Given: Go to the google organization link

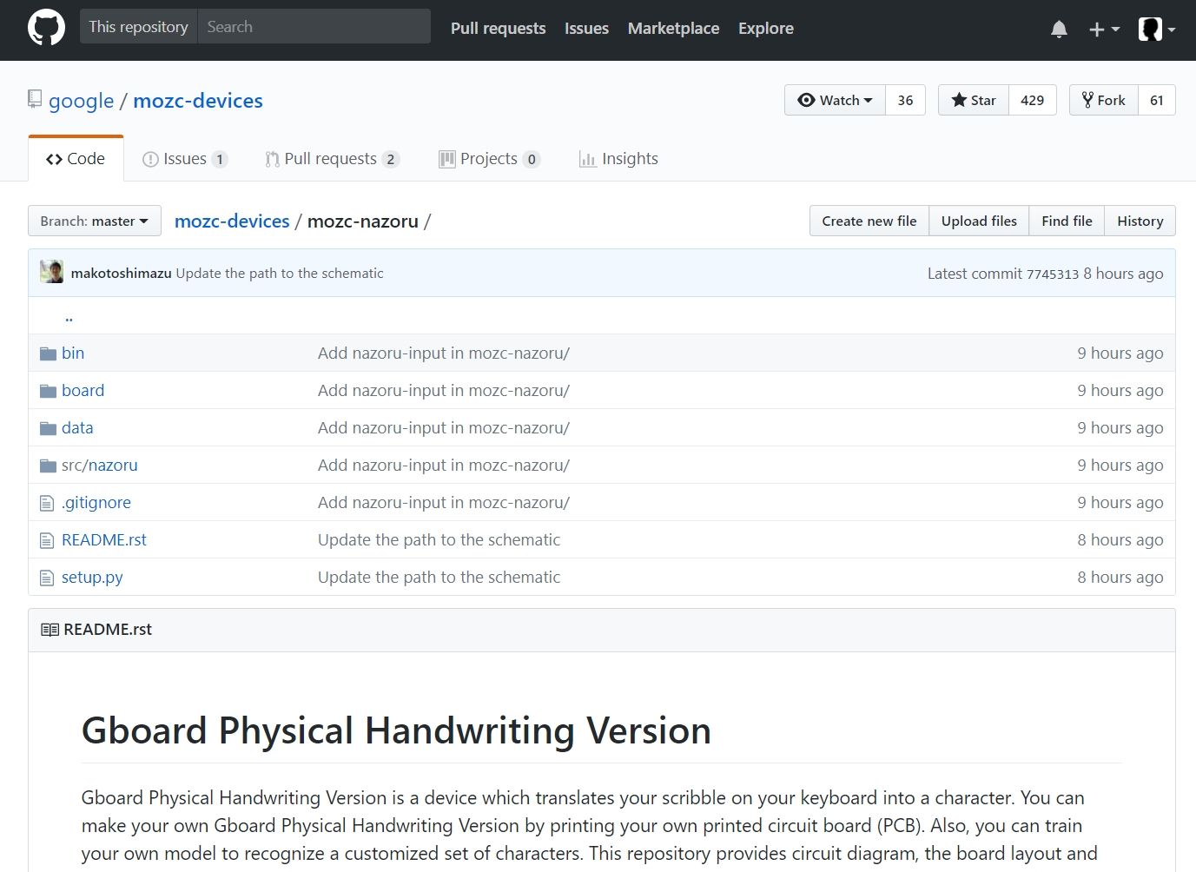Looking at the screenshot, I should (x=81, y=101).
